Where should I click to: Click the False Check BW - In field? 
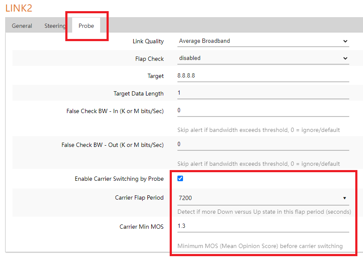point(263,111)
